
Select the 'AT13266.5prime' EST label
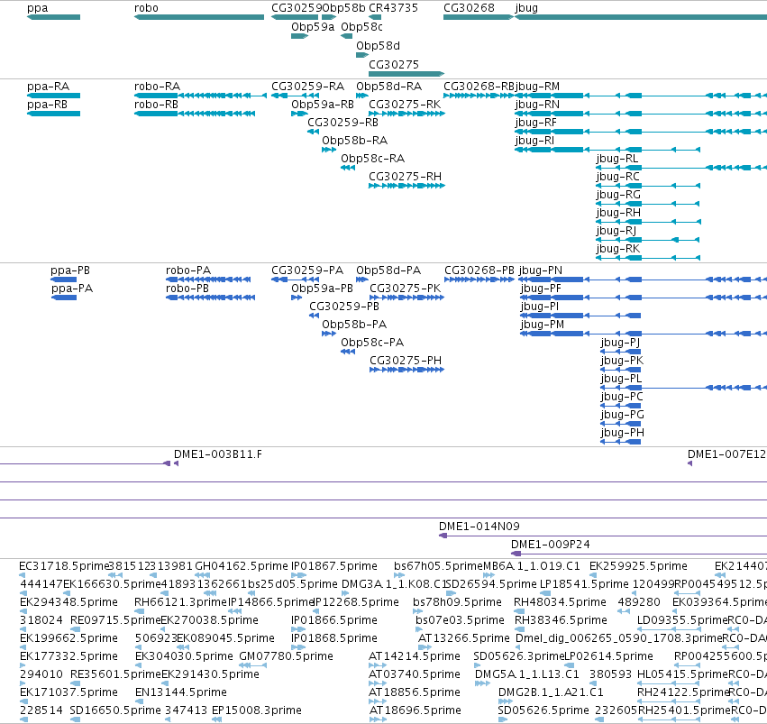tap(463, 638)
